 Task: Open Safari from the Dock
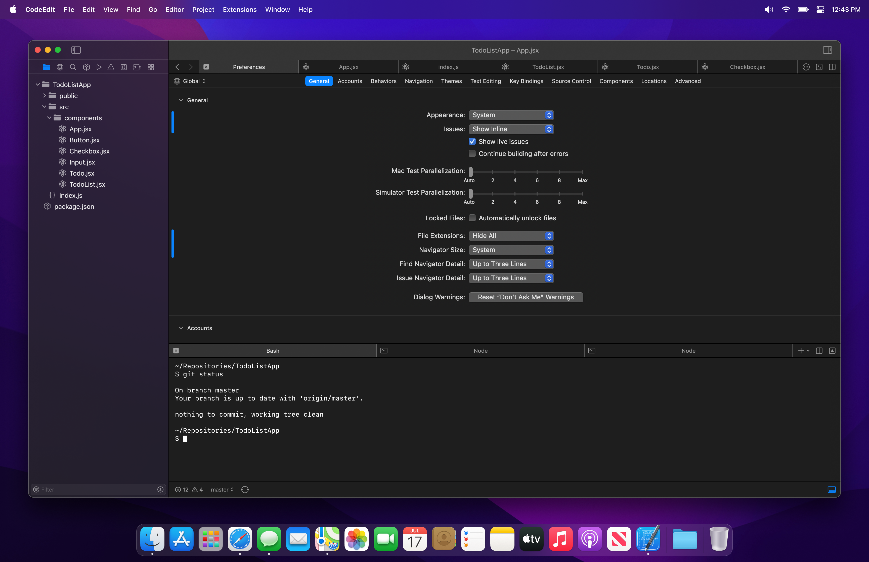tap(240, 539)
